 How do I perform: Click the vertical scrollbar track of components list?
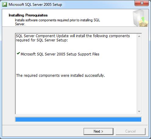tap(139, 74)
